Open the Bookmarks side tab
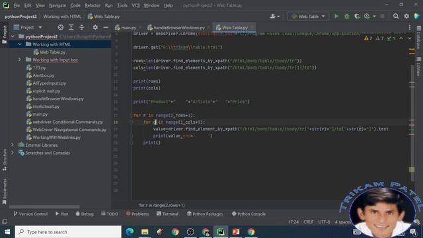423x238 pixels. tap(5, 191)
